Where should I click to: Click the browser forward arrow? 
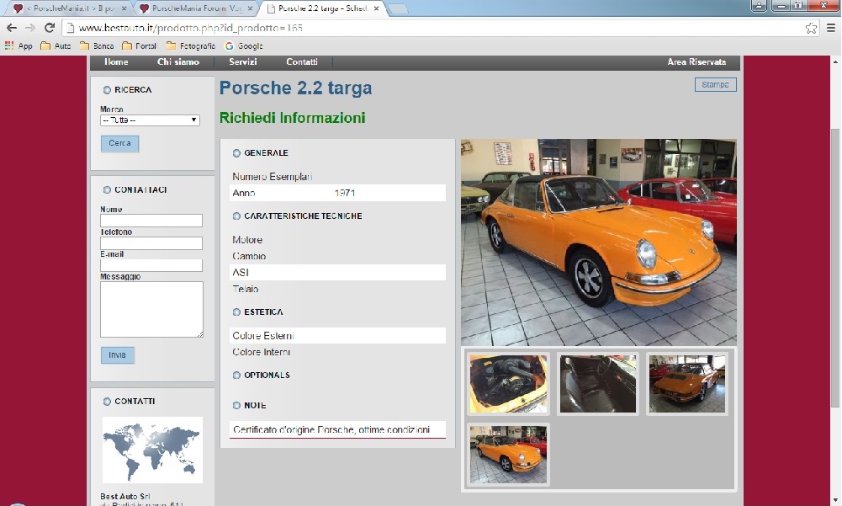click(x=30, y=28)
